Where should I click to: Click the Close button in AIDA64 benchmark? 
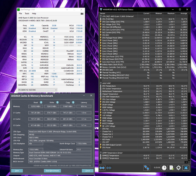click(x=88, y=170)
